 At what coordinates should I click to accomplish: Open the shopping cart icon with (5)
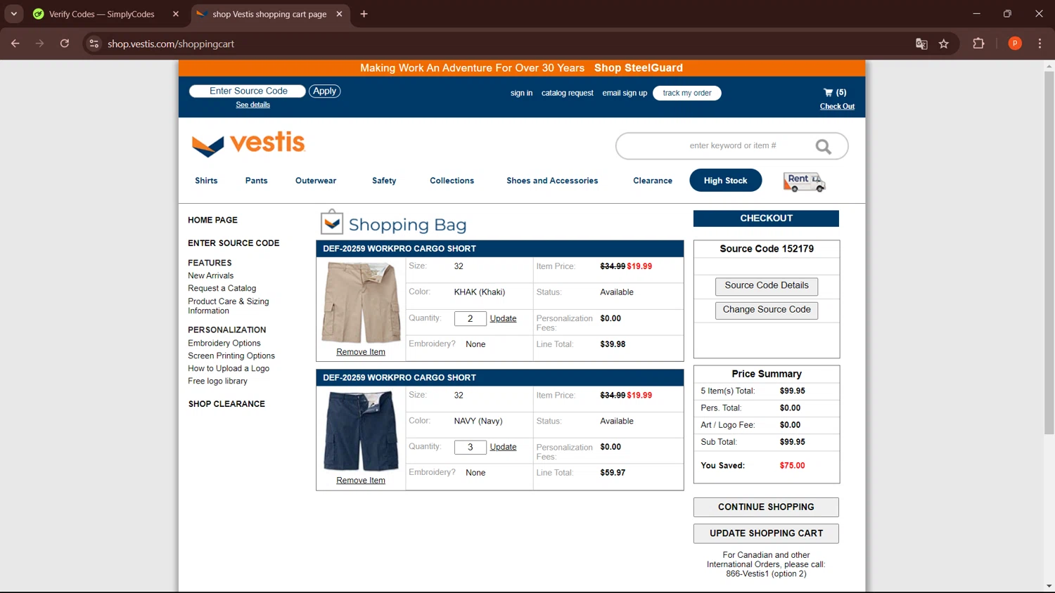[x=835, y=92]
